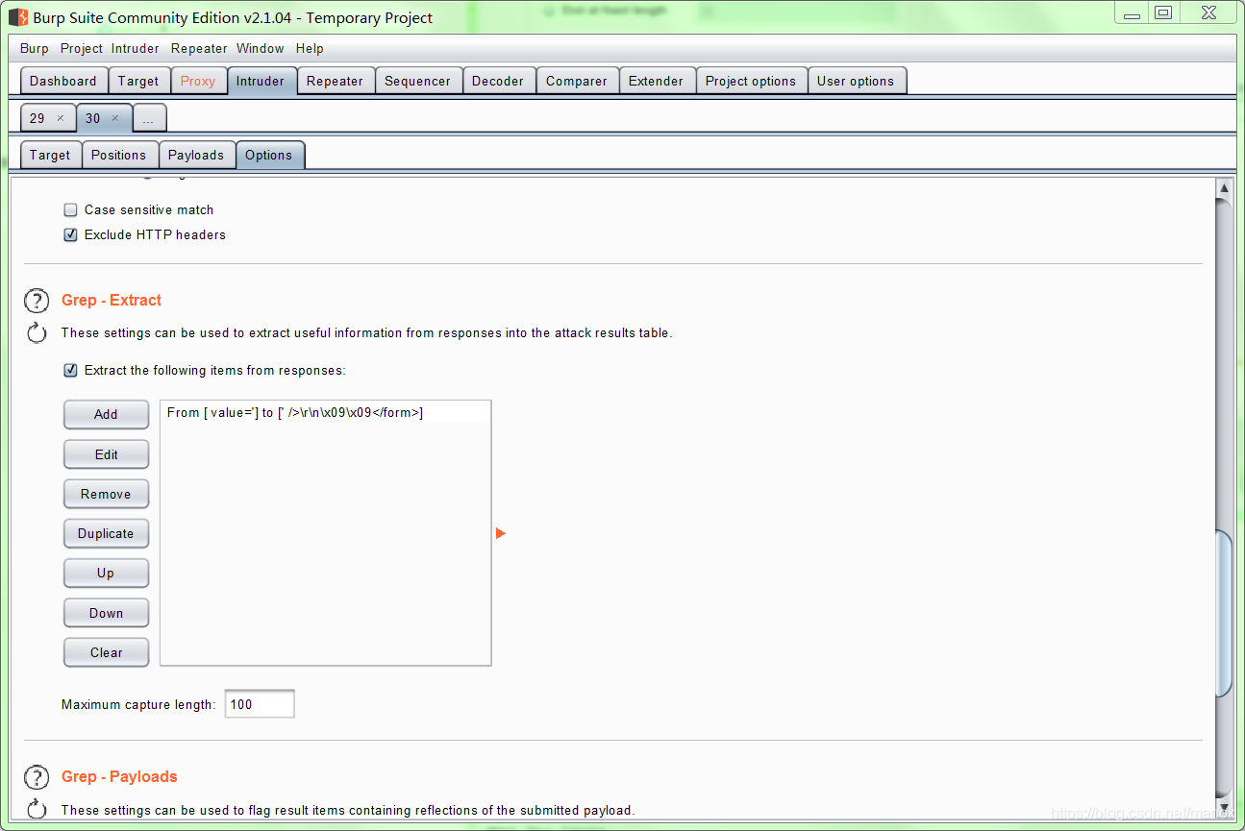
Task: Click the Down button
Action: [107, 613]
